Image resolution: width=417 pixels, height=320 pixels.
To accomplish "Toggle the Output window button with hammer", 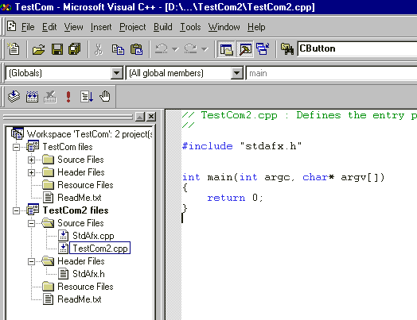I will (245, 49).
